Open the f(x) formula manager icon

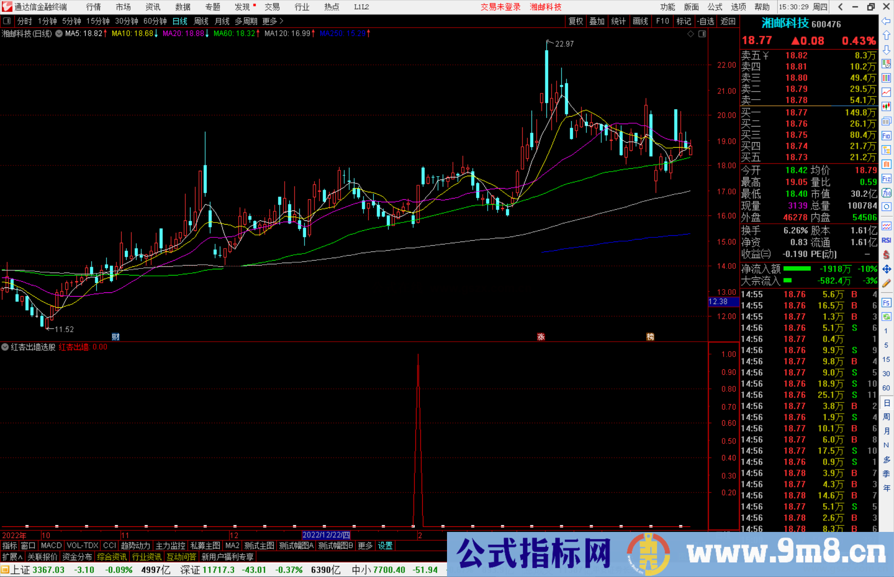886,193
